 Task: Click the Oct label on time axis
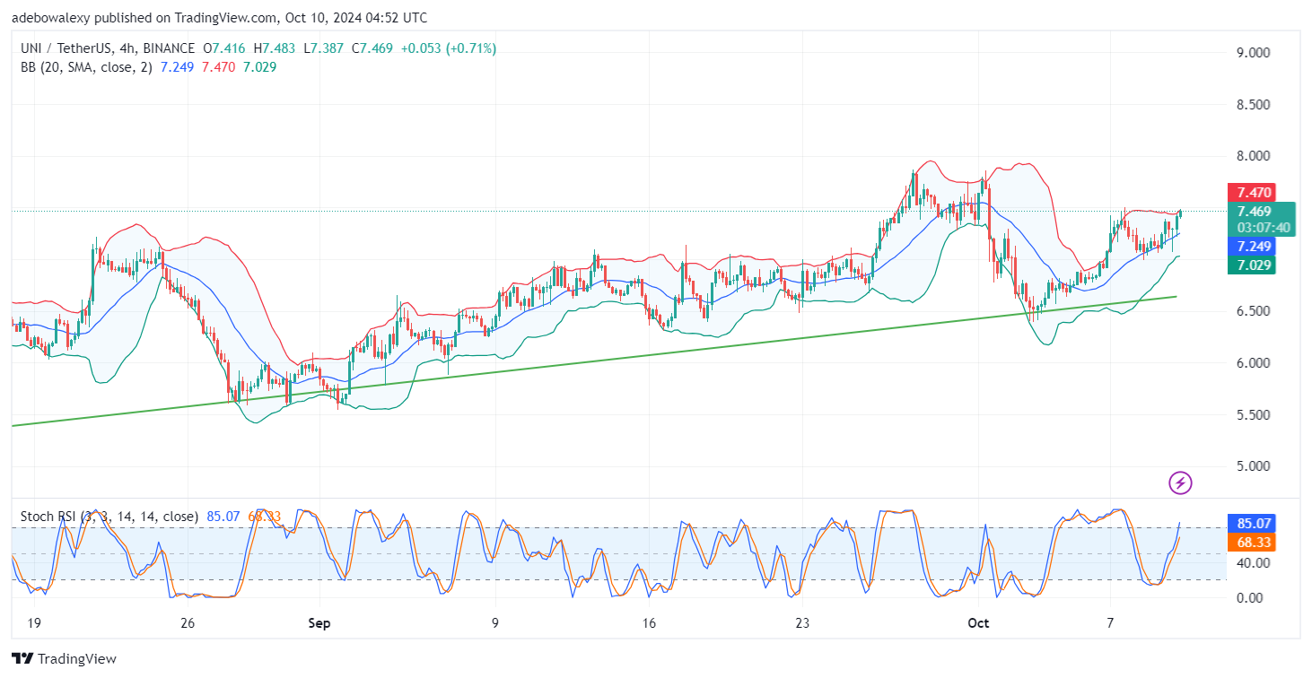click(978, 622)
